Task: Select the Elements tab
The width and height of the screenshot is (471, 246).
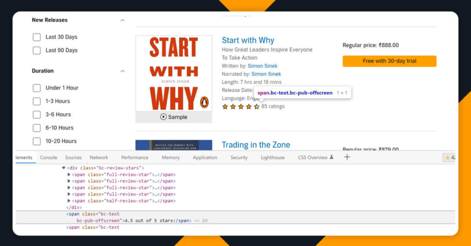Action: click(x=24, y=158)
